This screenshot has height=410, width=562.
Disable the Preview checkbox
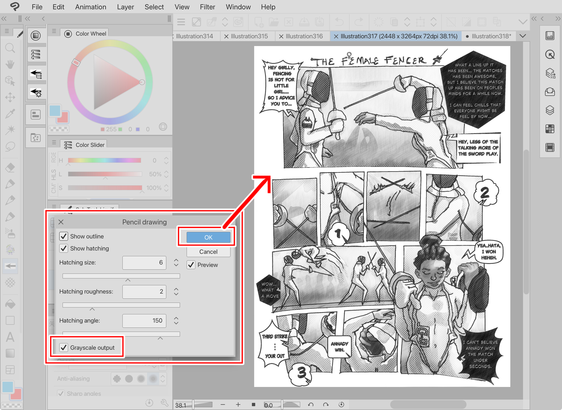click(x=191, y=265)
